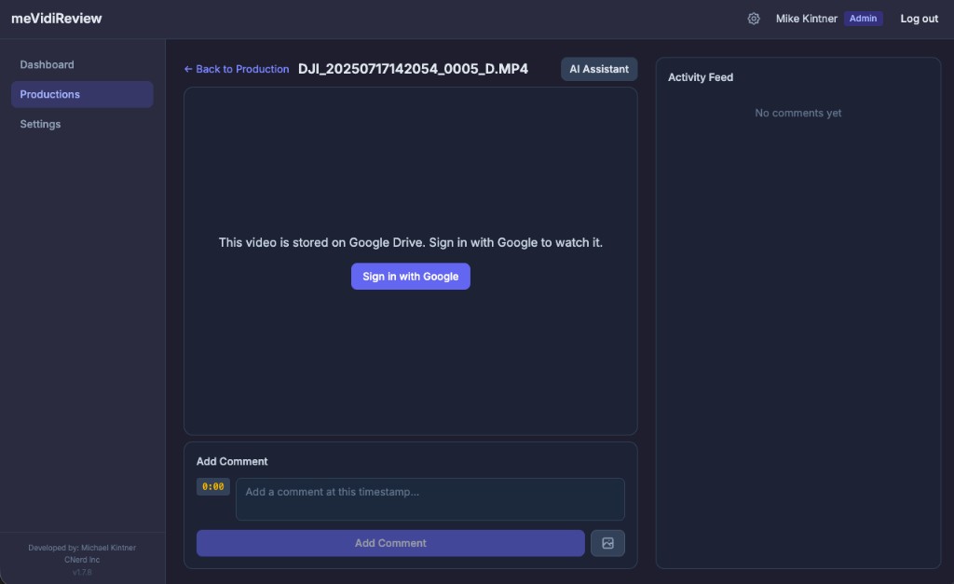Open the gear settings icon in top bar
954x584 pixels.
click(x=754, y=19)
